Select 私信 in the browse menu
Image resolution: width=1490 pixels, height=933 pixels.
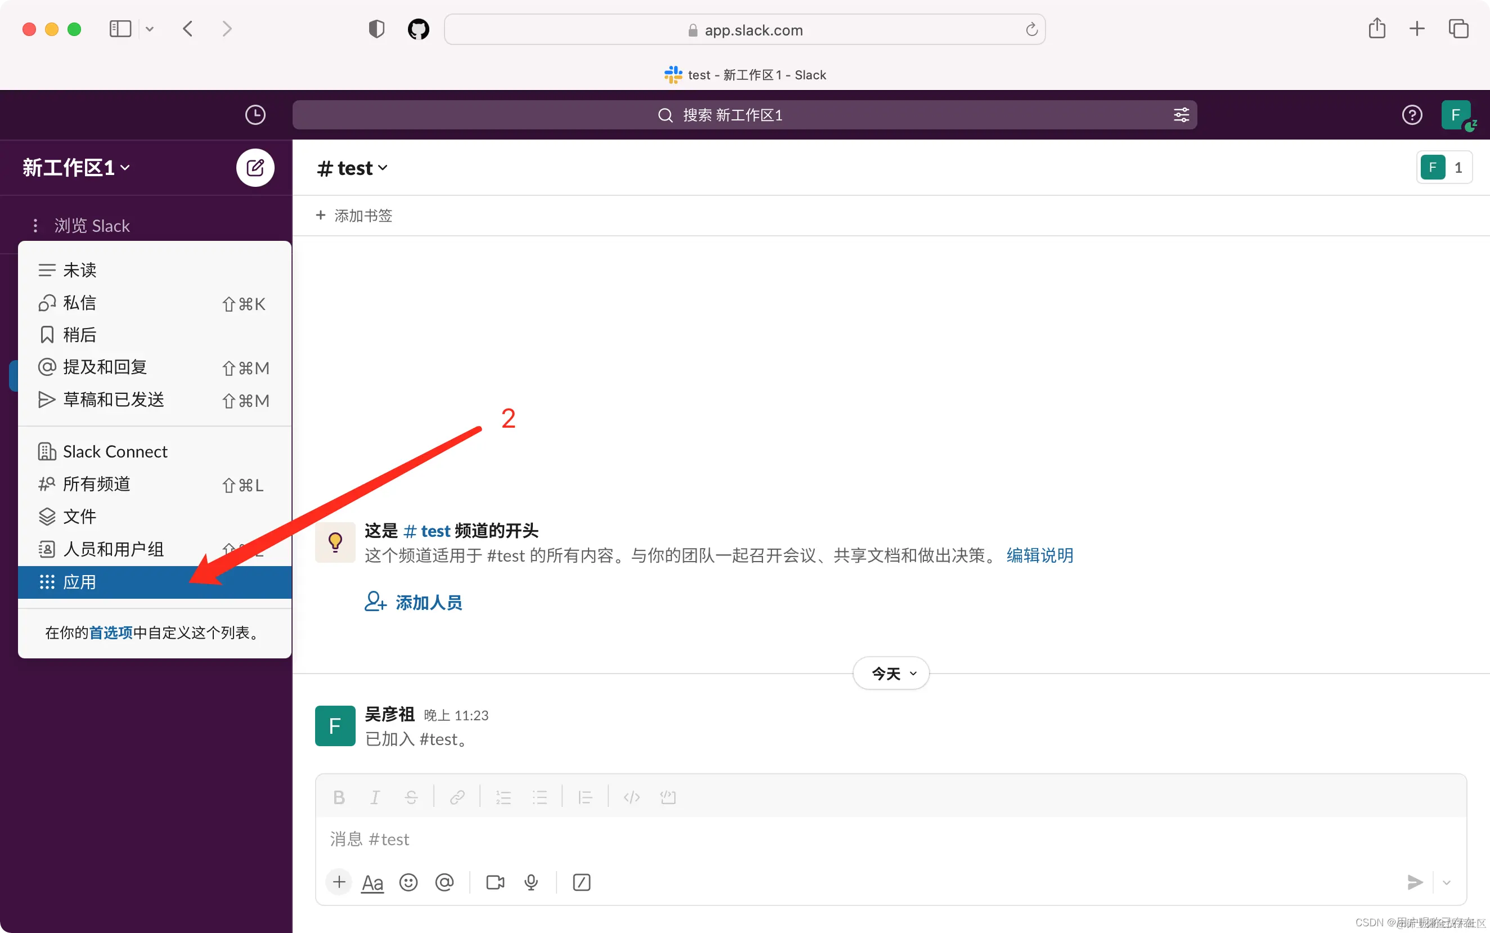154,302
